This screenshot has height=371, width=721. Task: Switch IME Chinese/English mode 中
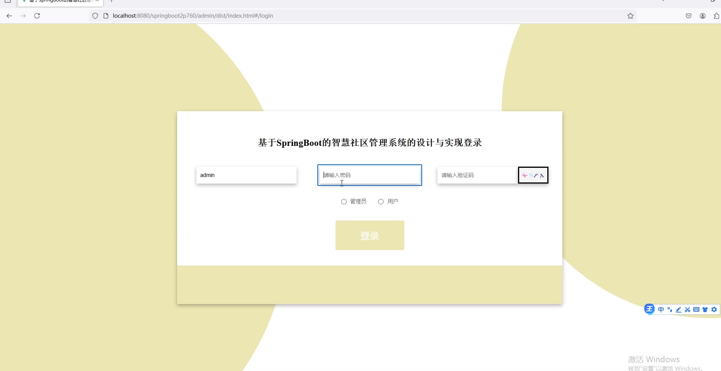click(661, 309)
